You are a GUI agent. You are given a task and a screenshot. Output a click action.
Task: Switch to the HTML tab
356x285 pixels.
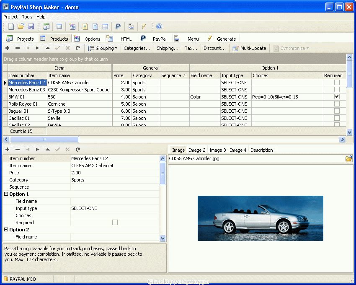click(x=119, y=39)
